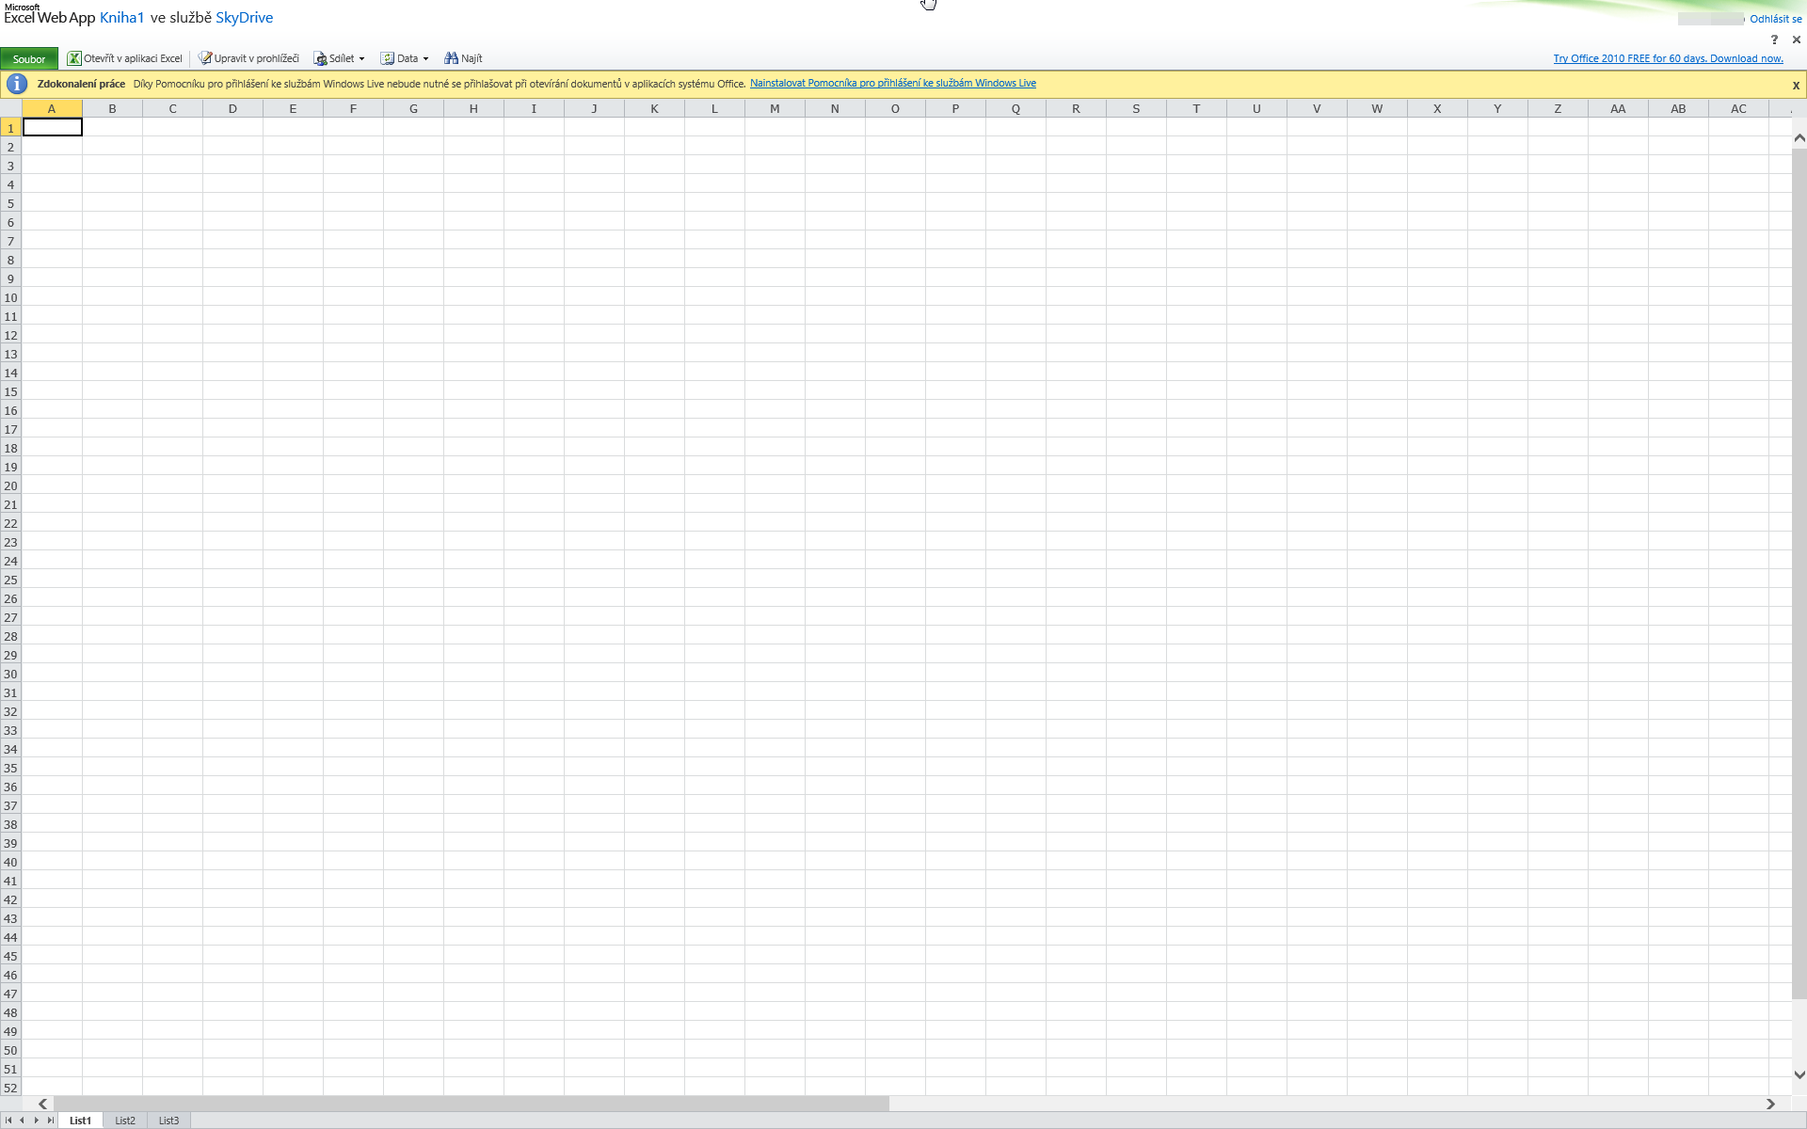Screen dimensions: 1807x1129
Task: Open the Kniha1 document name link
Action: point(122,18)
